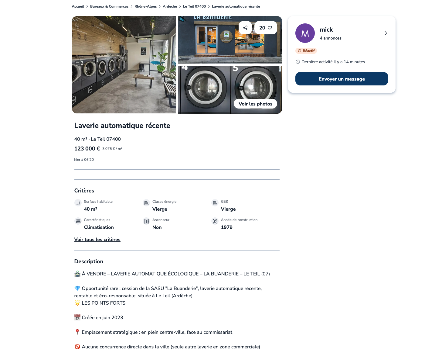The height and width of the screenshot is (356, 442).
Task: Click the Année de construction tools icon
Action: 215,221
